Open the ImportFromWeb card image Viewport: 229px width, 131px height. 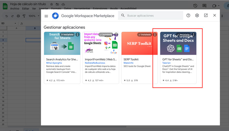coord(101,43)
